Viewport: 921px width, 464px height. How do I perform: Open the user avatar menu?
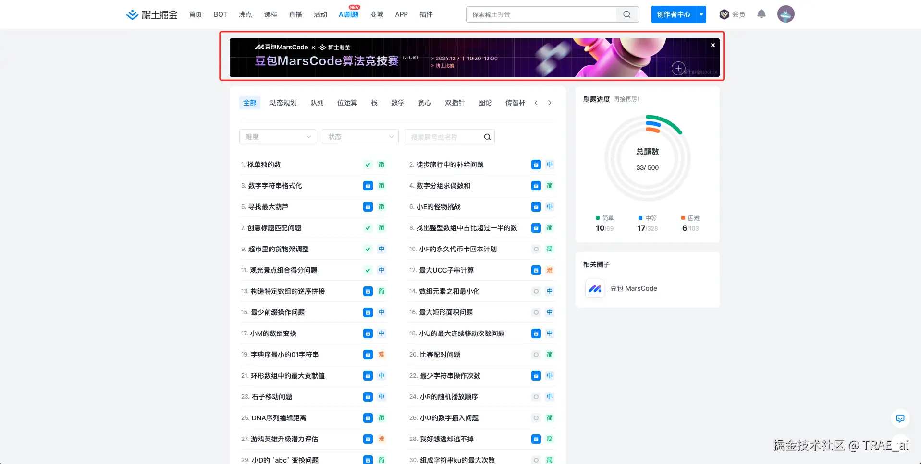click(786, 14)
